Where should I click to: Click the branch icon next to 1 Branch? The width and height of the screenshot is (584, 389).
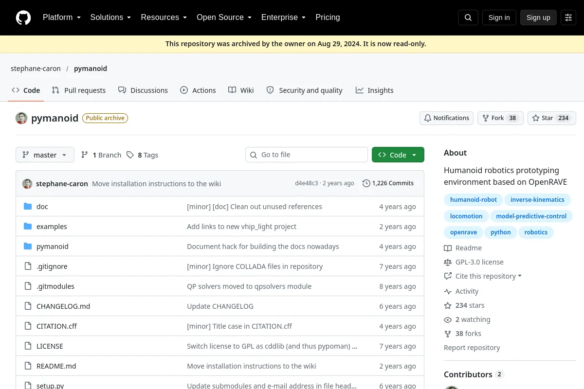(85, 155)
